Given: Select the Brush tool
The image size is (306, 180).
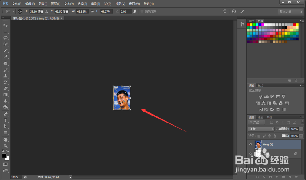Looking at the screenshot, I should pos(6,70).
